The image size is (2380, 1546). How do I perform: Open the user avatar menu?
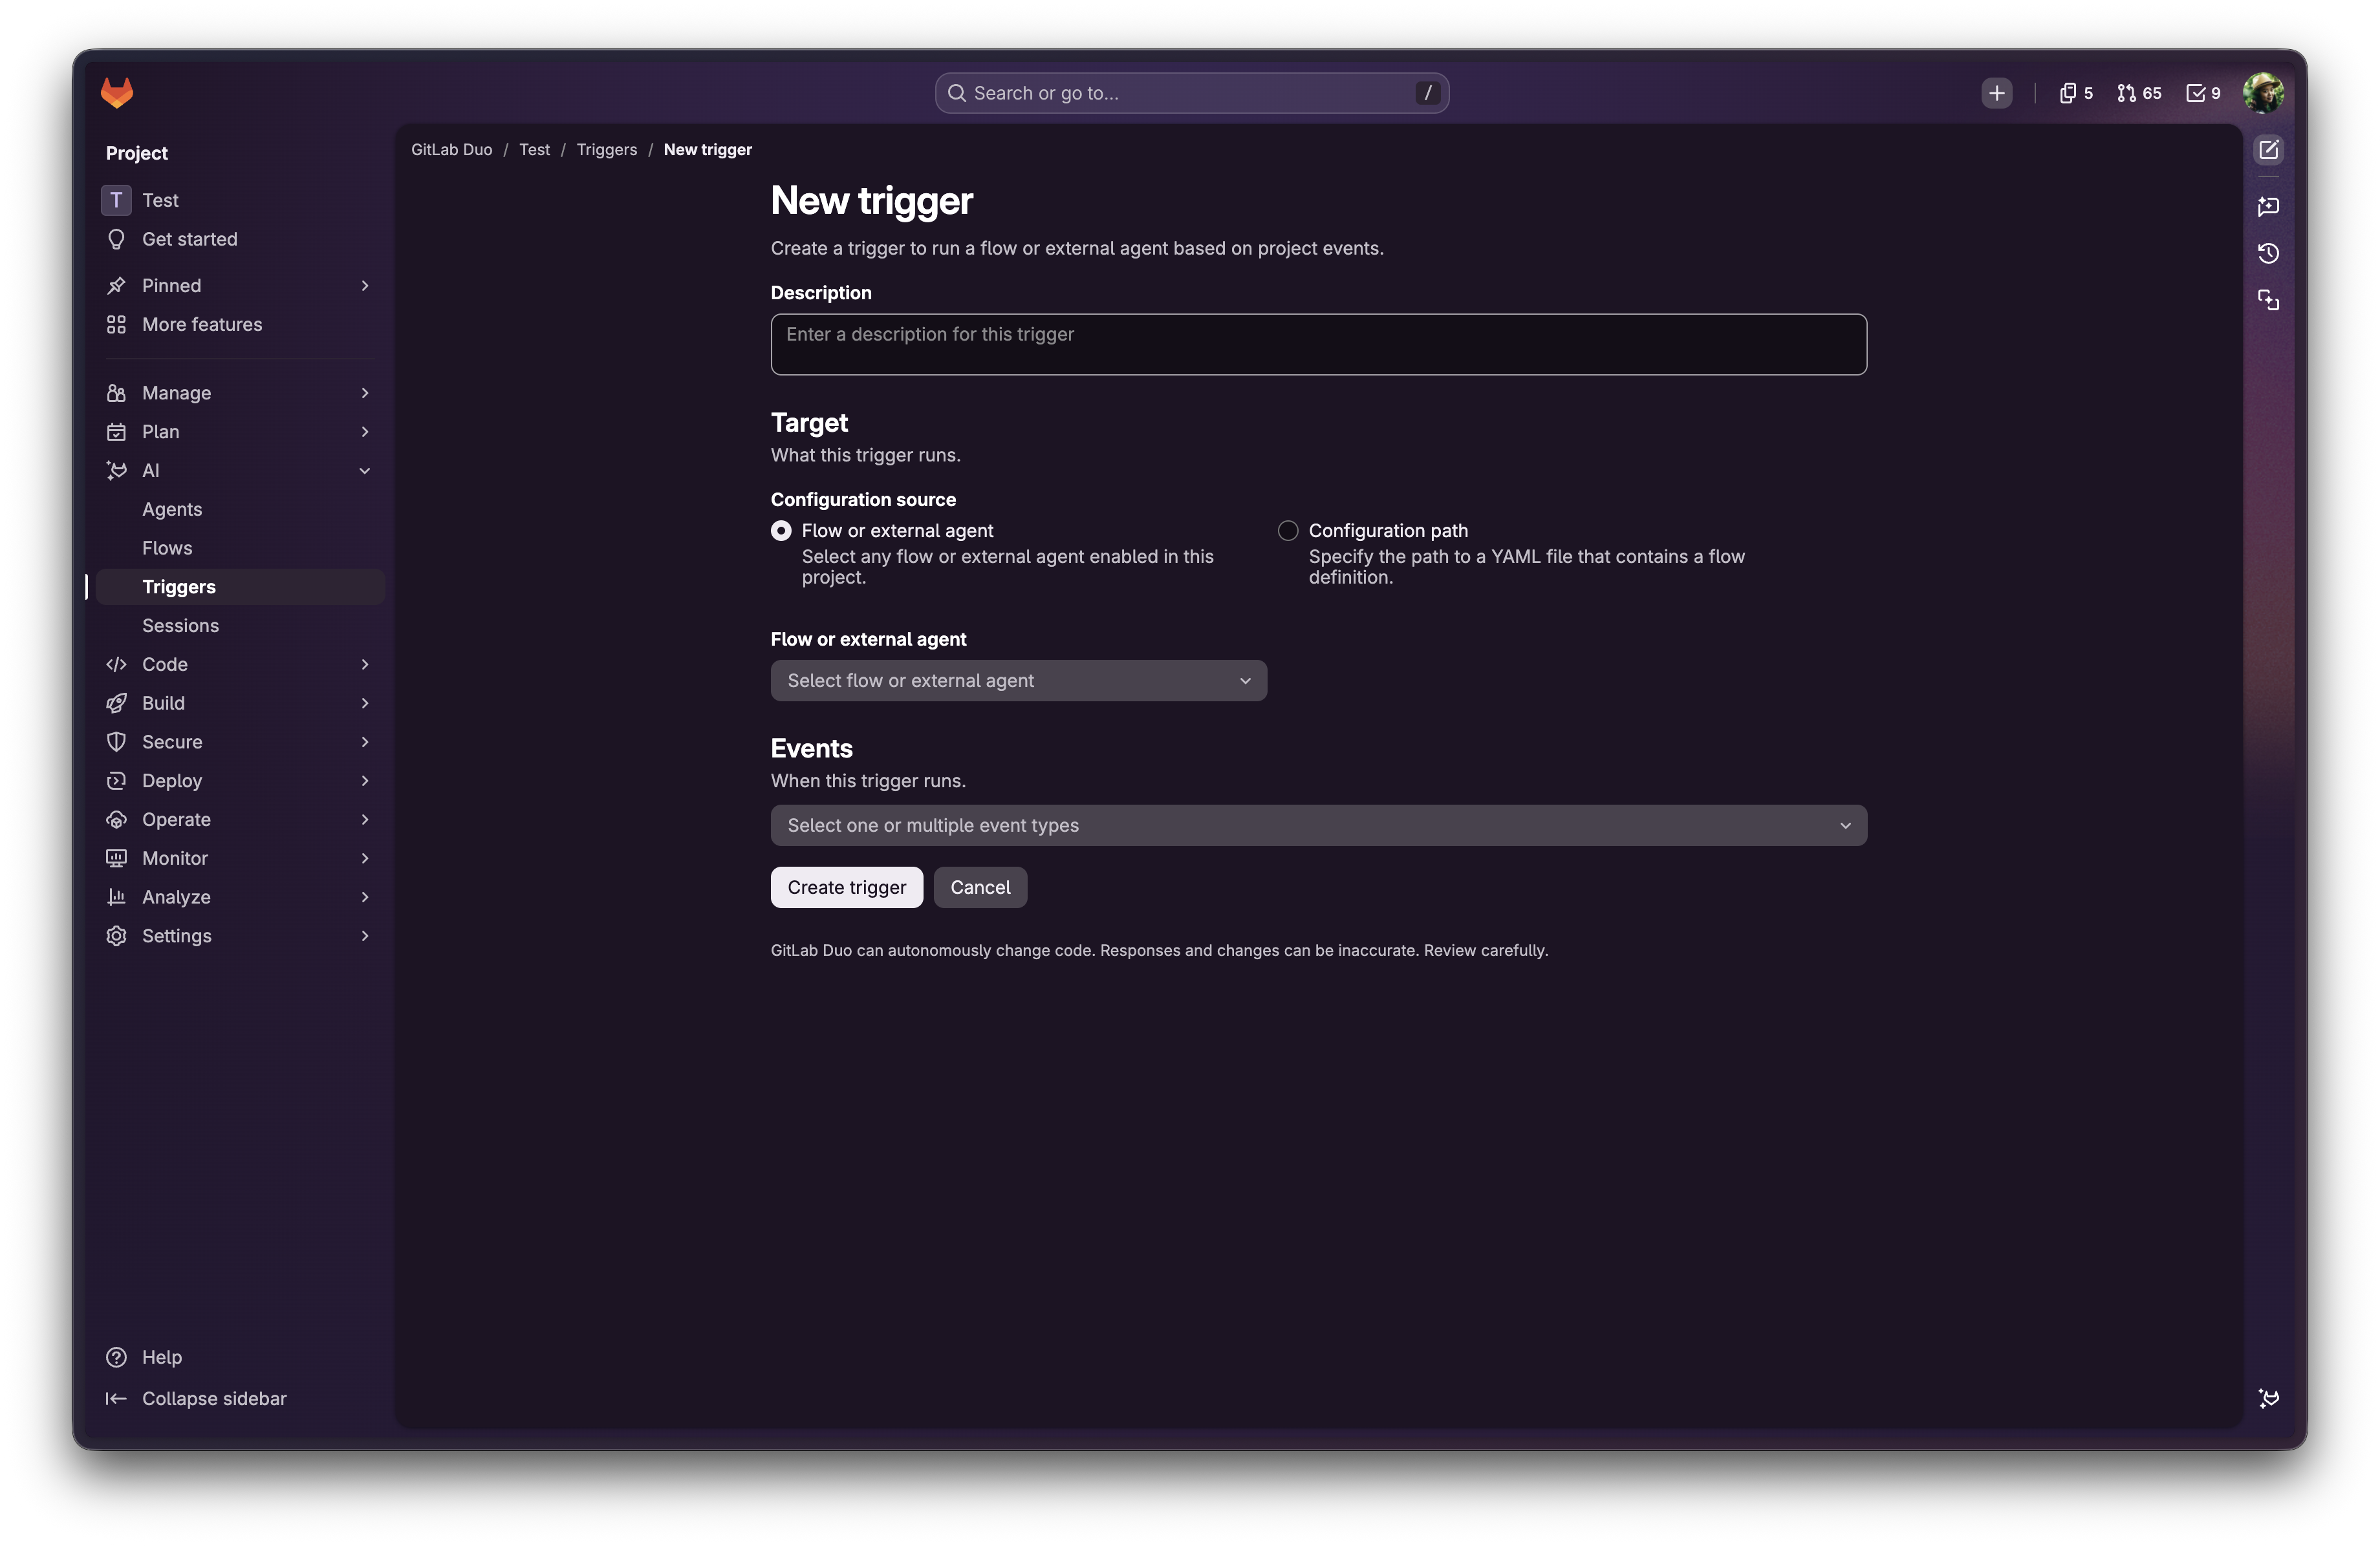pos(2263,93)
